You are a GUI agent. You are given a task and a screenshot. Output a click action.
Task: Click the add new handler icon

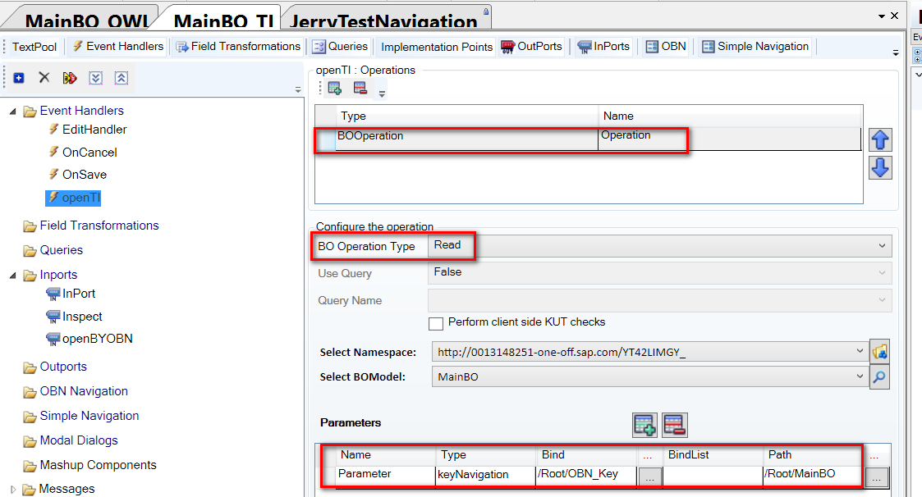click(x=19, y=78)
